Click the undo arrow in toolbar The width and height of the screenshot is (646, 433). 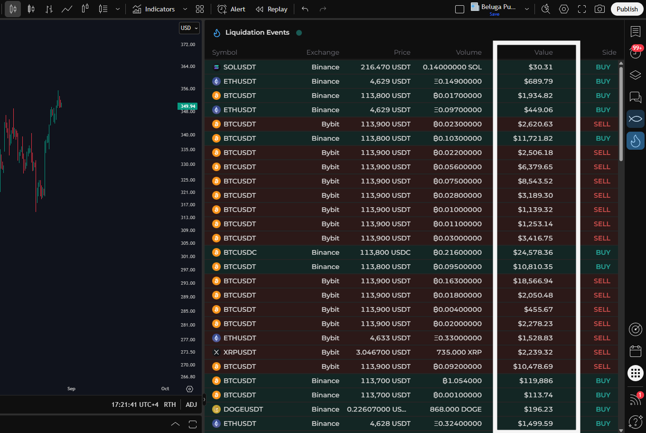(305, 9)
